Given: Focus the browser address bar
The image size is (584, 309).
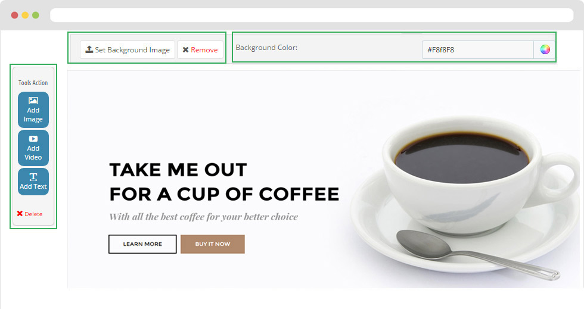Looking at the screenshot, I should [312, 15].
